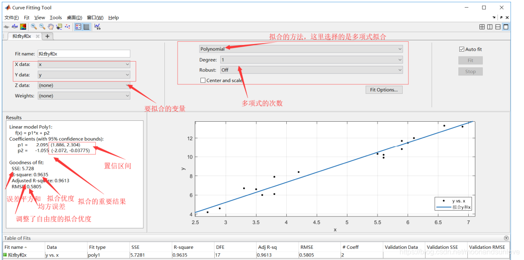Uncheck the Auto fit checkbox

[x=462, y=49]
